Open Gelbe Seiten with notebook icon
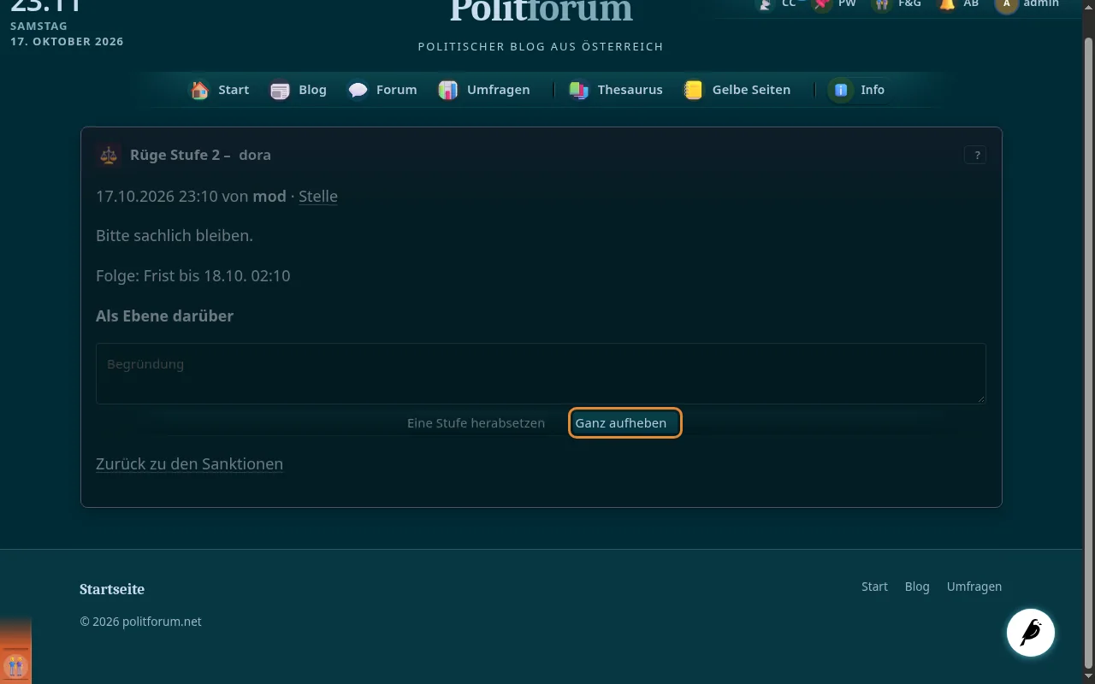 pyautogui.click(x=737, y=90)
